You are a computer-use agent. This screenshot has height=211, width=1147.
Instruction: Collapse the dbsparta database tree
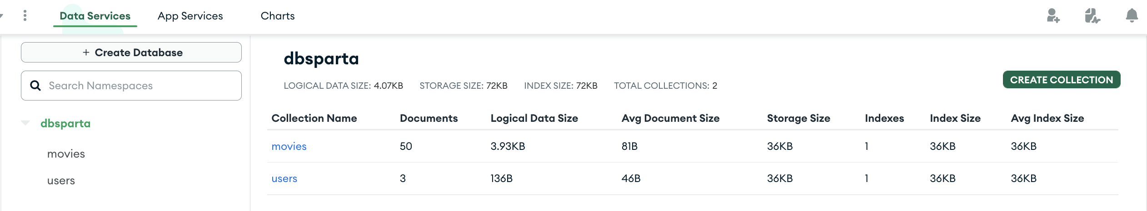pos(25,123)
